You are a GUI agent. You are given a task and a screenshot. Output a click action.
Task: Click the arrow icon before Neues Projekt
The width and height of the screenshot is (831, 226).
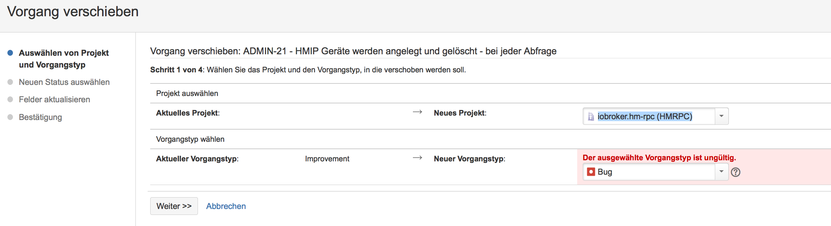coord(417,112)
